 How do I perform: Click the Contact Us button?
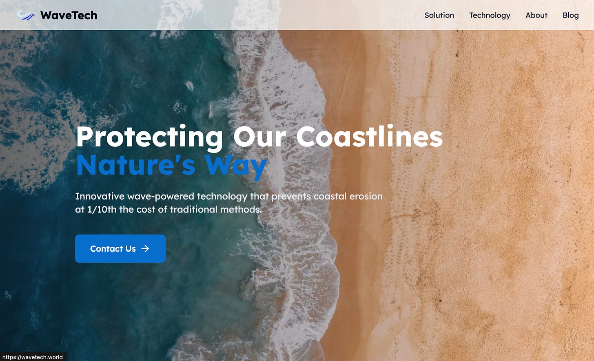coord(120,248)
